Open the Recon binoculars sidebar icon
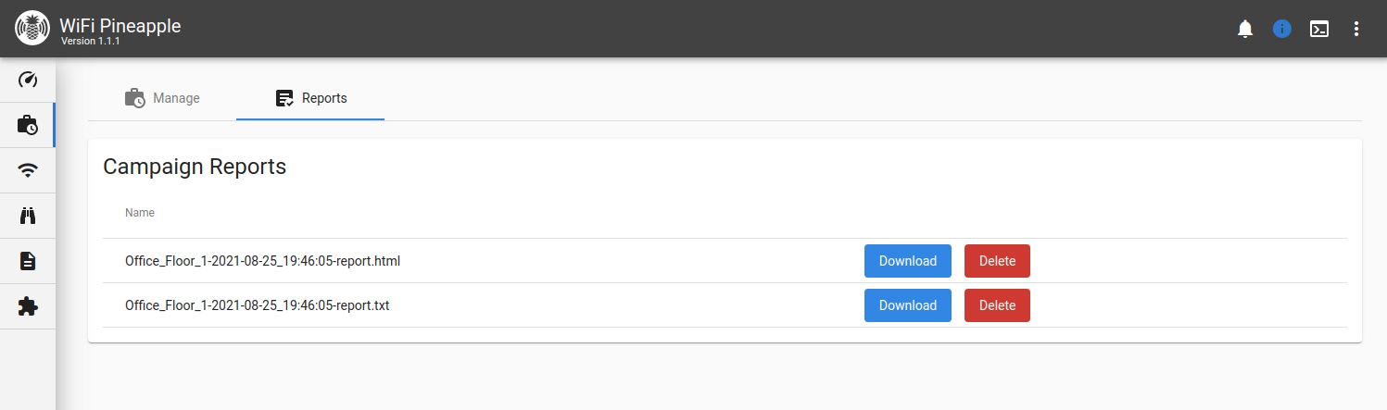The height and width of the screenshot is (410, 1387). [x=28, y=216]
